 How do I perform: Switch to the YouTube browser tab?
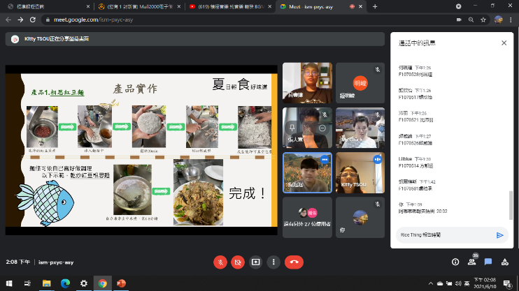pyautogui.click(x=229, y=6)
